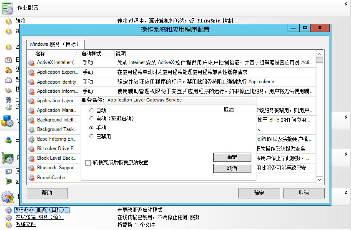Select the 已禁用 radio button

click(92, 136)
